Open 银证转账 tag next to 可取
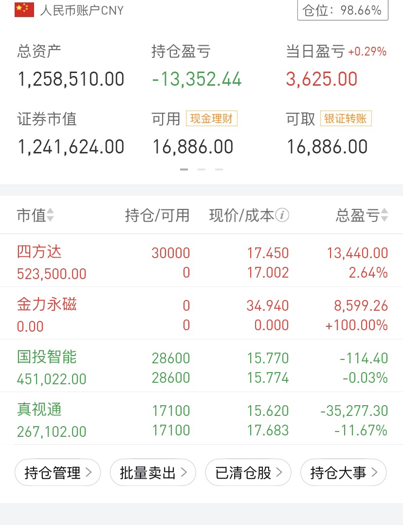403x525 pixels. pyautogui.click(x=346, y=118)
